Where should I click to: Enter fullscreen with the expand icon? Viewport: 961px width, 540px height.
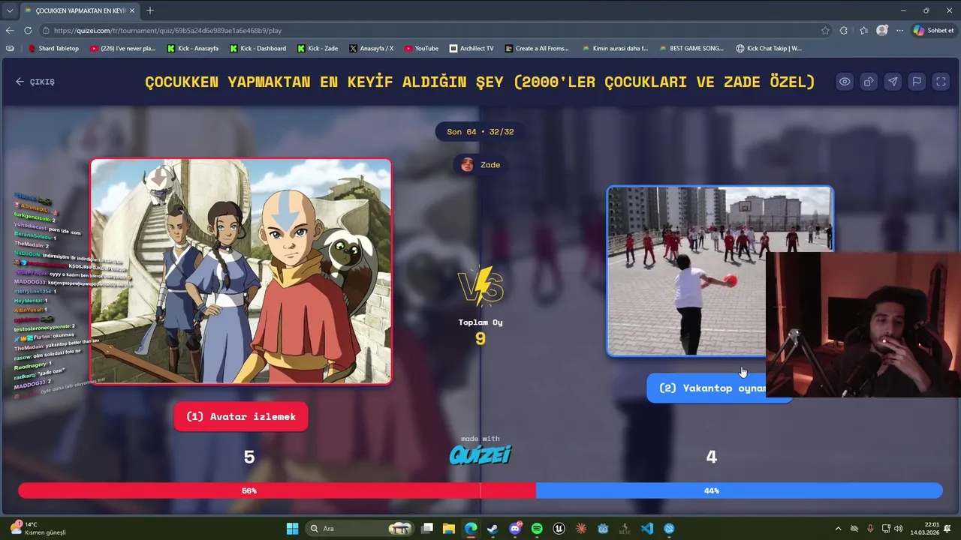941,82
